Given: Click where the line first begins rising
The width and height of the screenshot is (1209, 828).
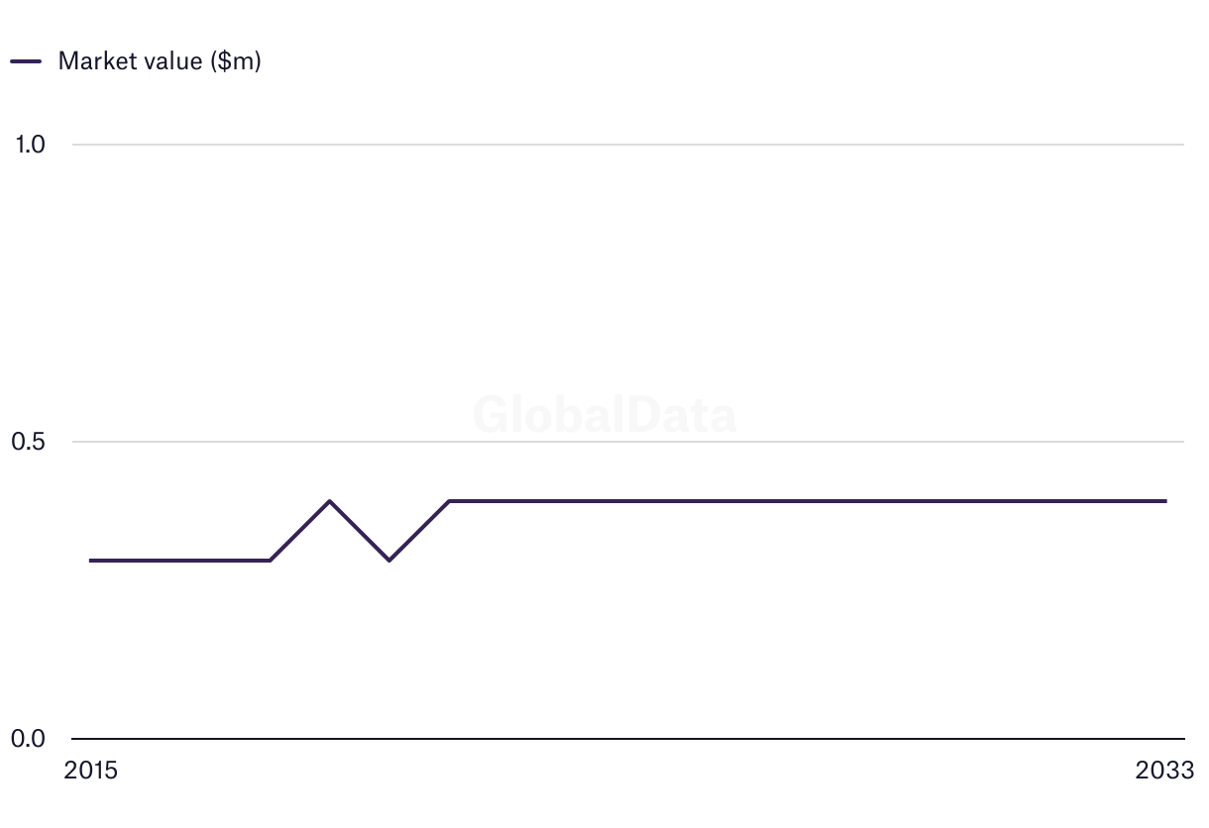Looking at the screenshot, I should [270, 561].
